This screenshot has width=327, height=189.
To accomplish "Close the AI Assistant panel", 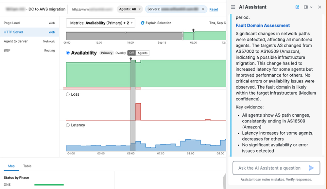I will click(319, 7).
